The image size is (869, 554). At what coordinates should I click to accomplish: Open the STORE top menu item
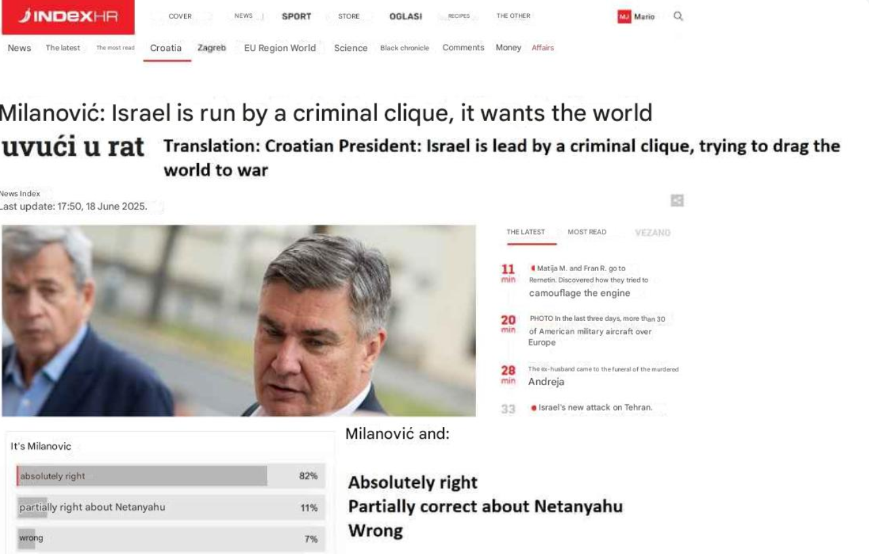tap(349, 16)
